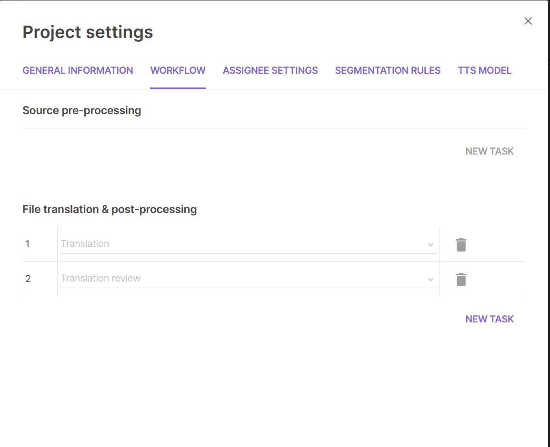Image resolution: width=550 pixels, height=447 pixels.
Task: Select the Workflow tab
Action: coord(178,70)
